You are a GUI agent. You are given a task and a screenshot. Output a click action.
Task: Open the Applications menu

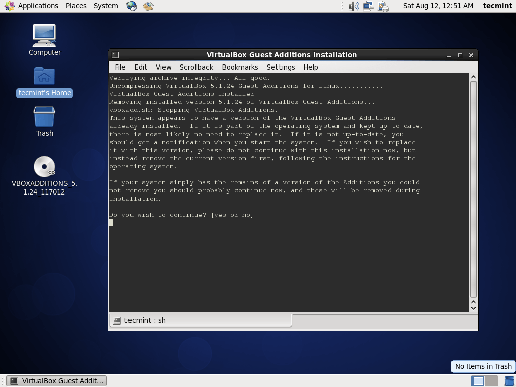click(x=33, y=6)
